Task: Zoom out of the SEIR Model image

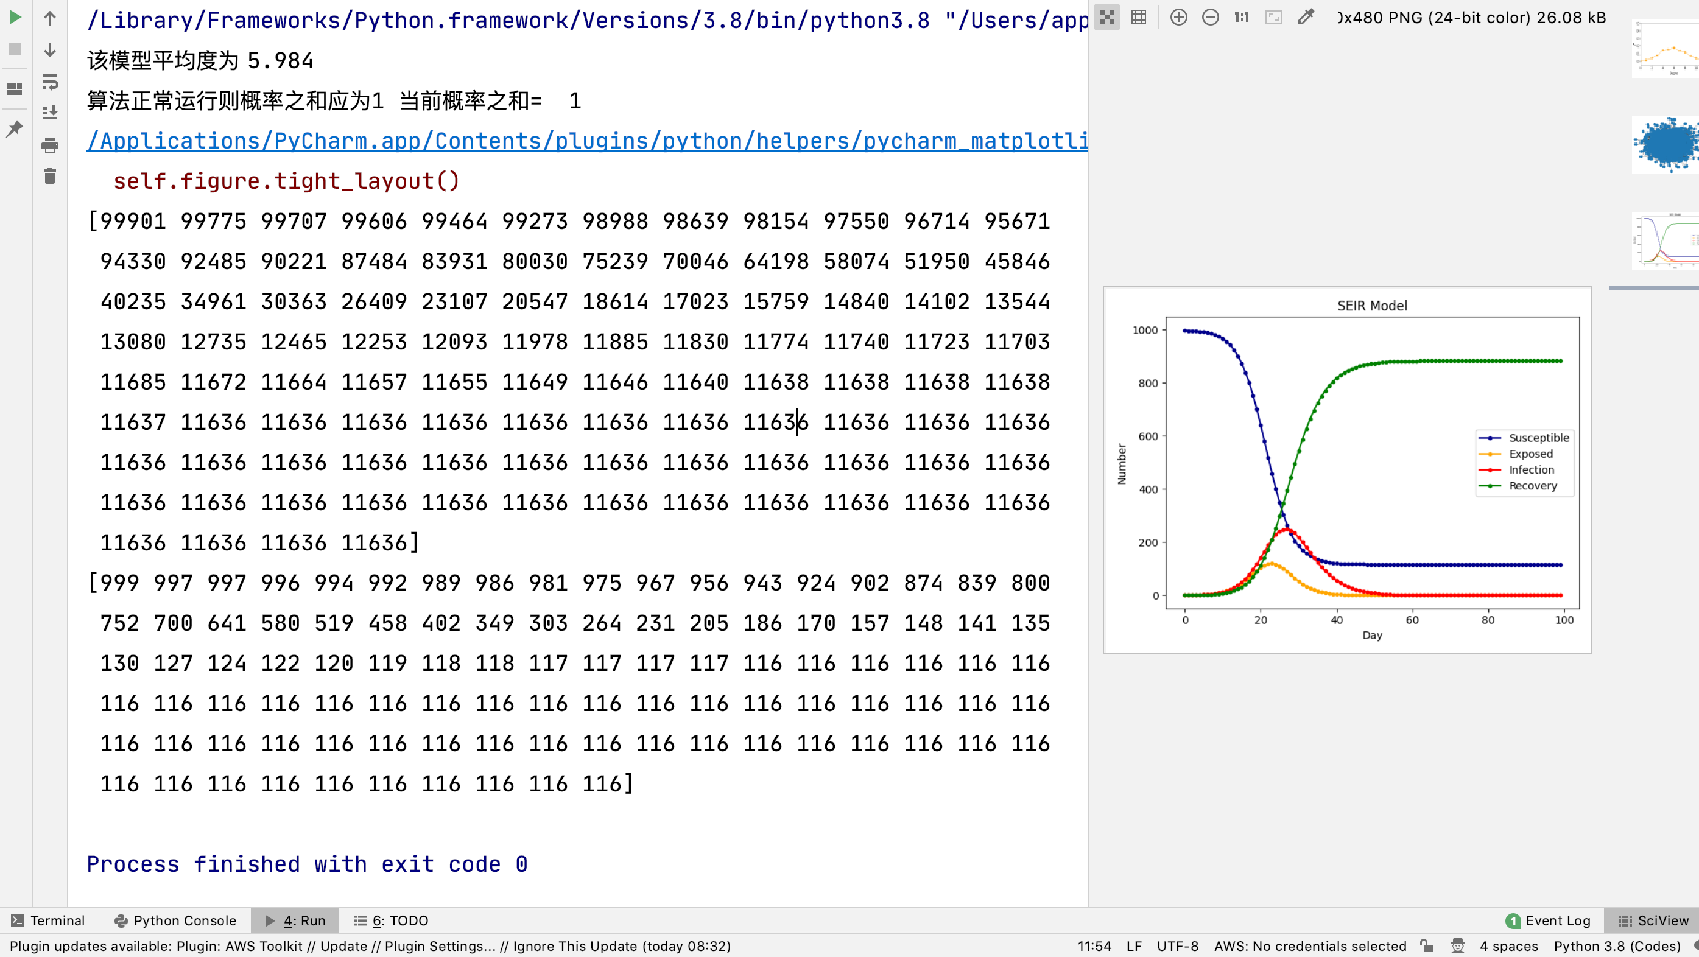Action: (1211, 17)
